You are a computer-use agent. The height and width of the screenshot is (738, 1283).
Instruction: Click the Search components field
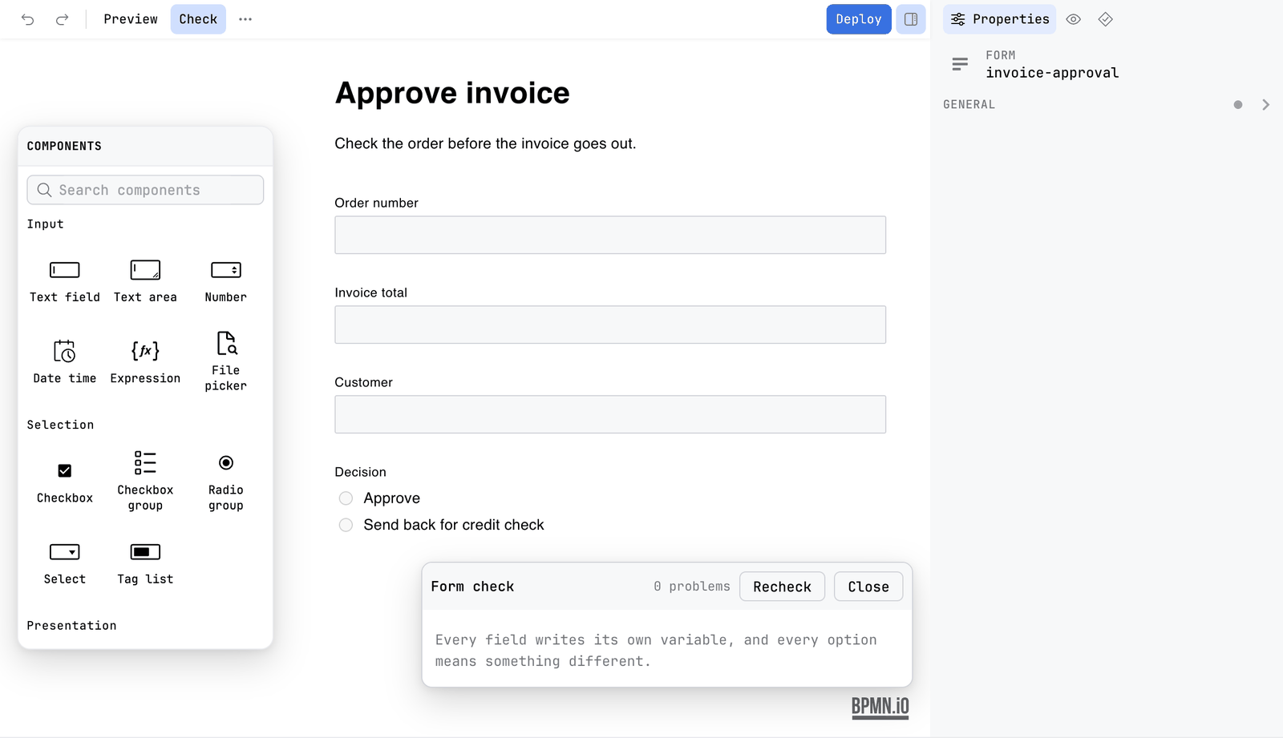click(145, 190)
